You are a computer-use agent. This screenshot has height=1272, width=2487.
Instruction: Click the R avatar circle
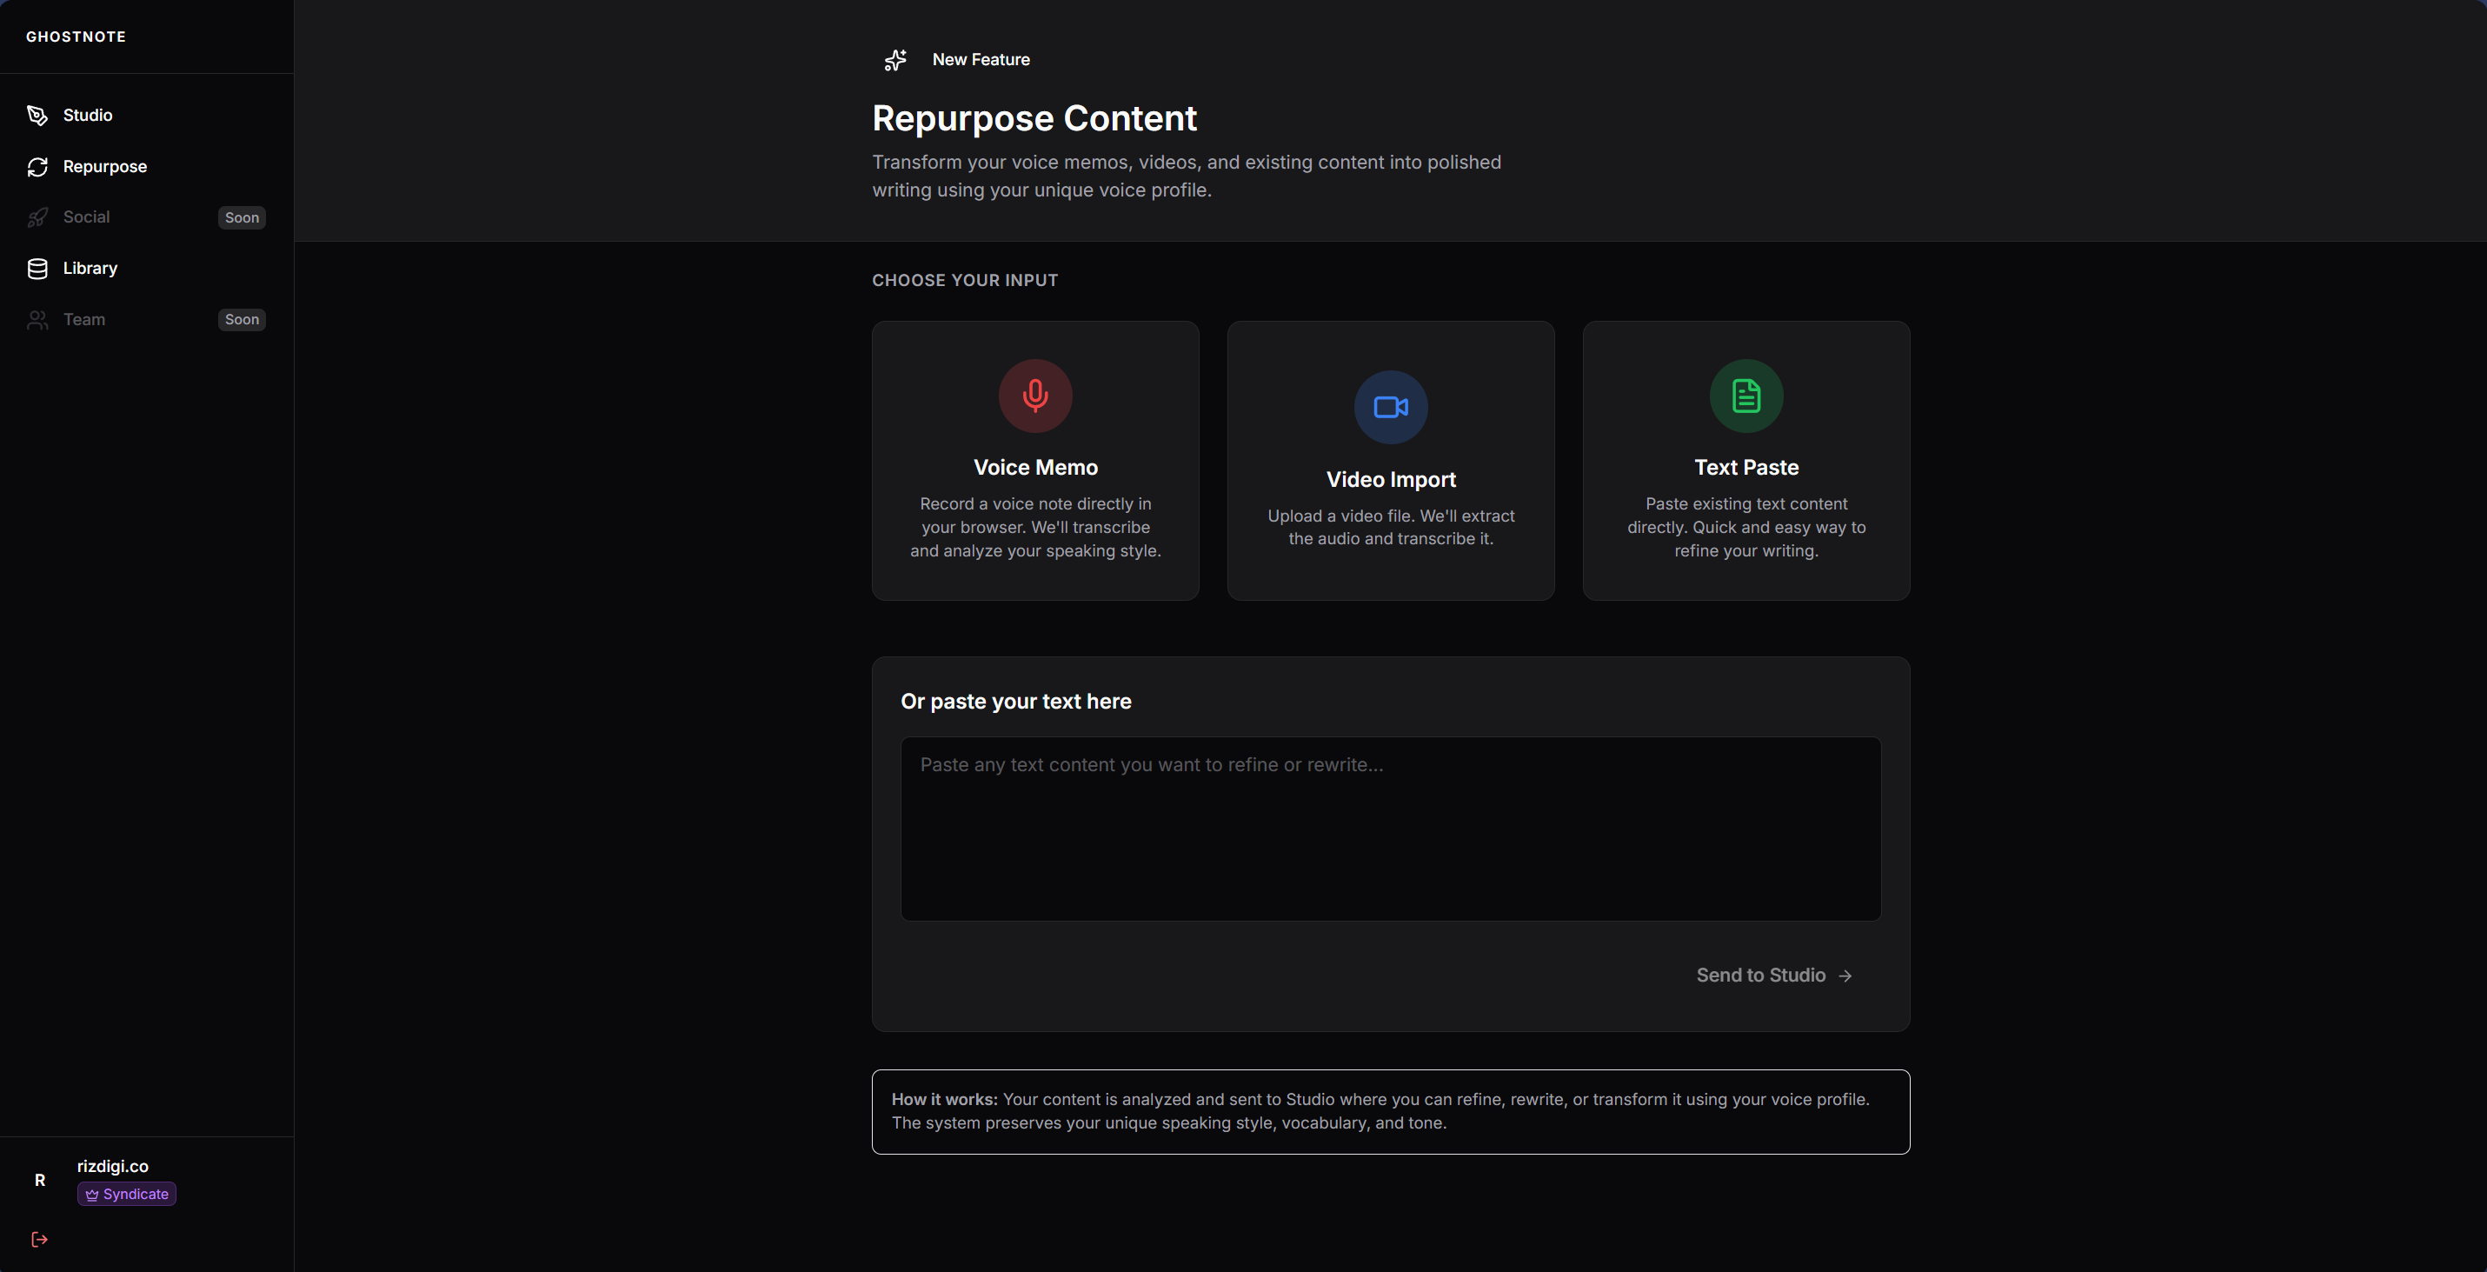[41, 1180]
